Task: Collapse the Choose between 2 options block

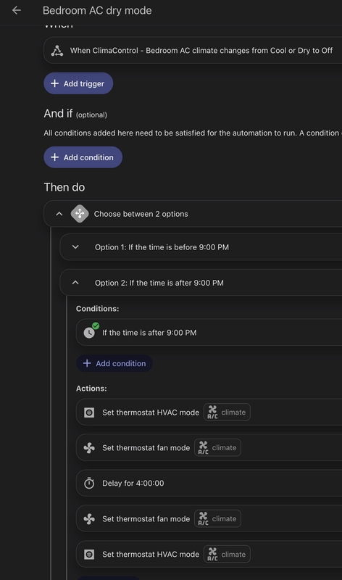Action: 59,214
